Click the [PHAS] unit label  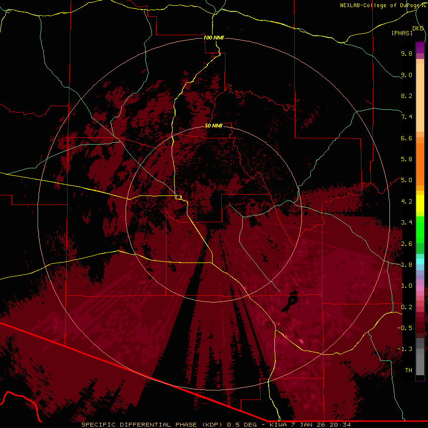point(402,33)
